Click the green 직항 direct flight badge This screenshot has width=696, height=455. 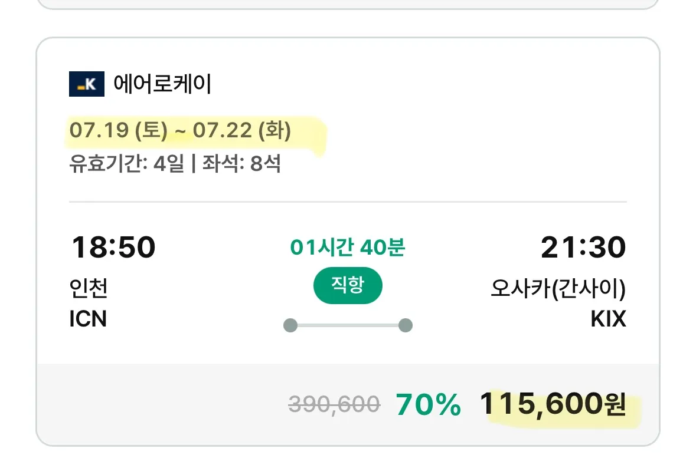(348, 285)
